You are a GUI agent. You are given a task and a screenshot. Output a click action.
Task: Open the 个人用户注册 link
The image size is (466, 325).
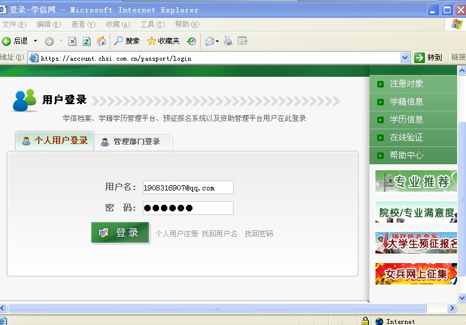176,234
